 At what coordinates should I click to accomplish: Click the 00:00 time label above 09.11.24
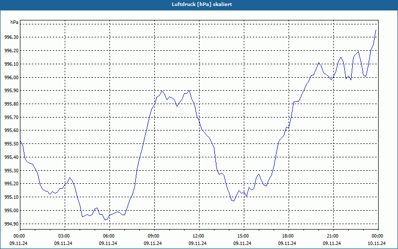(18, 236)
